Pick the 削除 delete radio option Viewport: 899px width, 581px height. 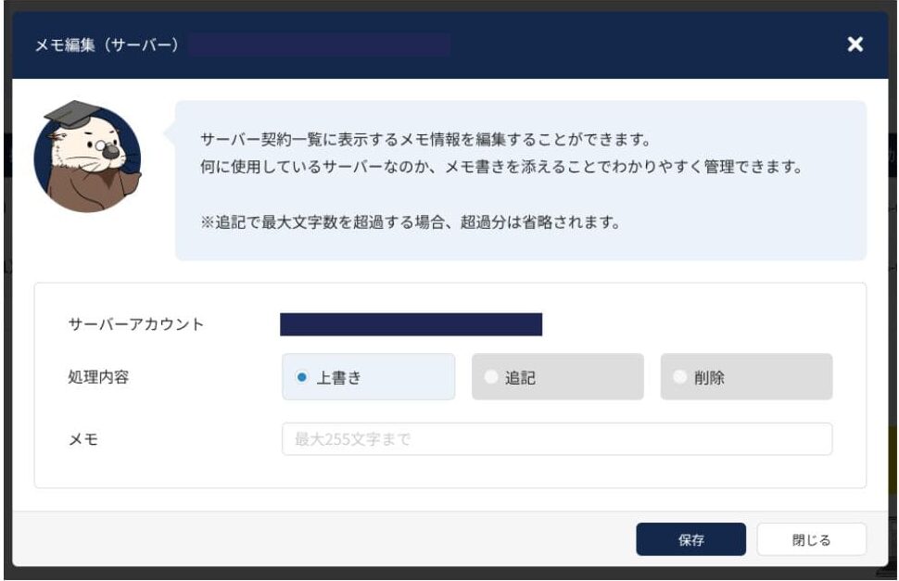[680, 377]
